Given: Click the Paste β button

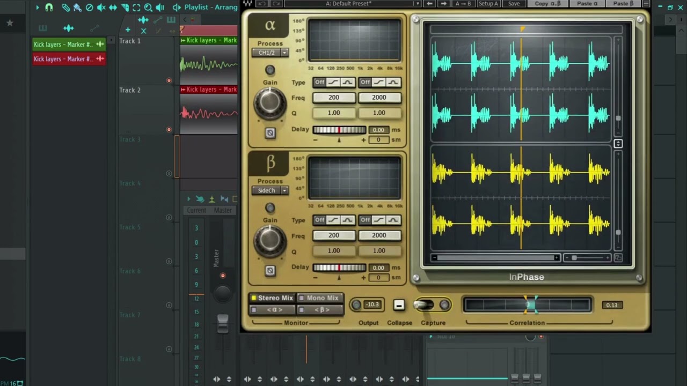Looking at the screenshot, I should pyautogui.click(x=623, y=3).
